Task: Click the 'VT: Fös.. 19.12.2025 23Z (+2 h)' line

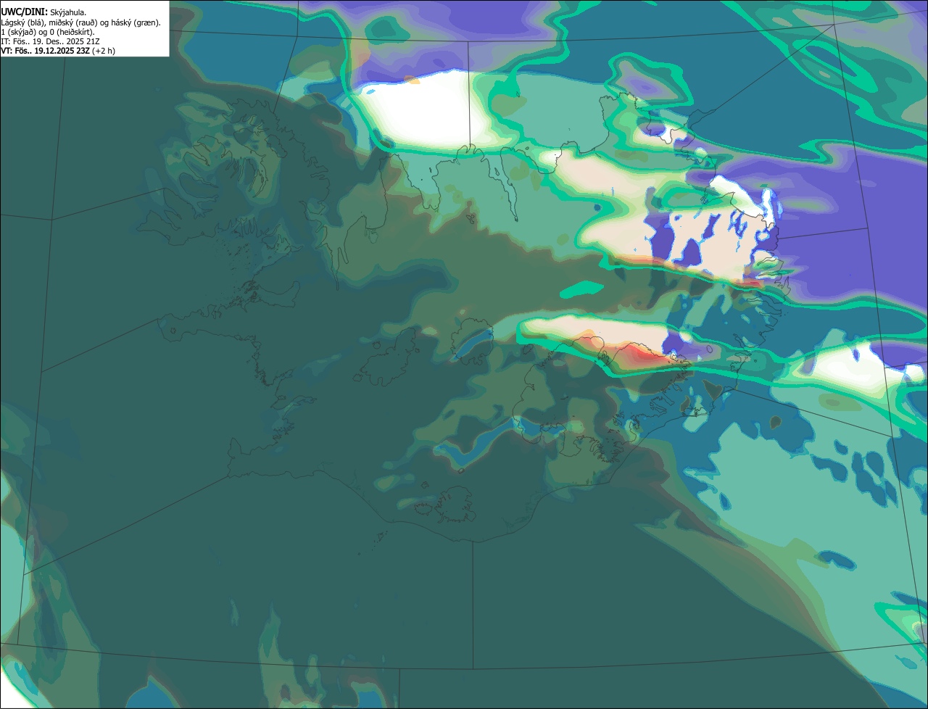Action: [57, 51]
